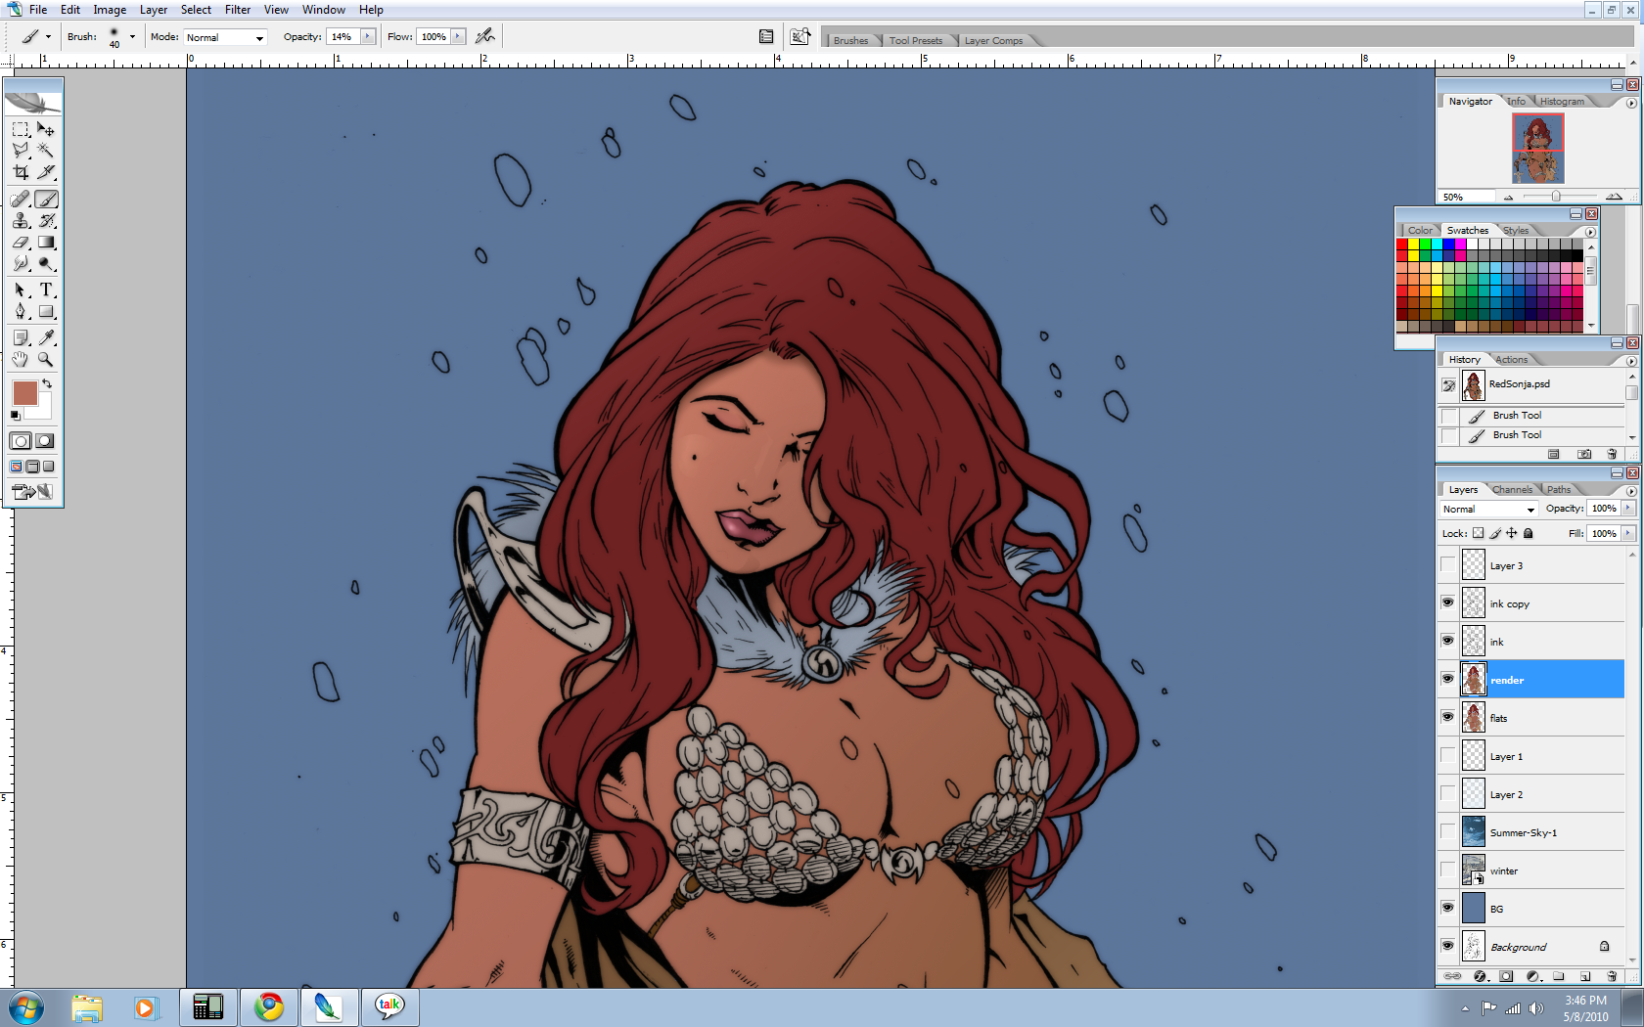The width and height of the screenshot is (1644, 1027).
Task: Toggle Lock transparent pixels in Layers panel
Action: pyautogui.click(x=1478, y=533)
